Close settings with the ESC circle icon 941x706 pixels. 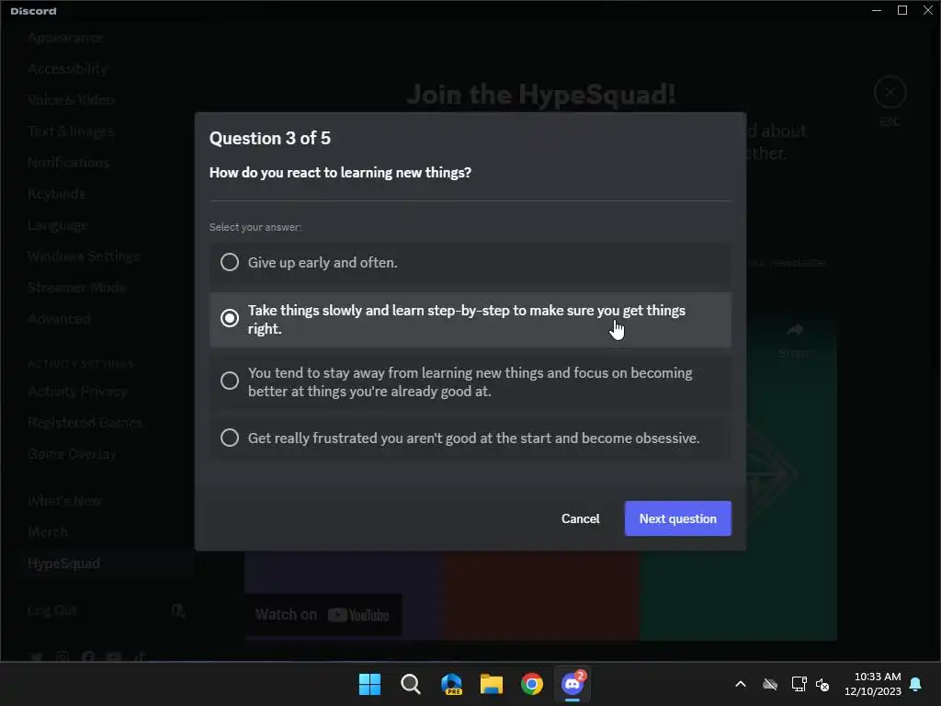point(890,93)
